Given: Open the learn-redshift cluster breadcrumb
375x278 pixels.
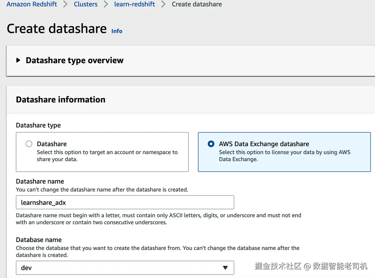Looking at the screenshot, I should click(135, 4).
